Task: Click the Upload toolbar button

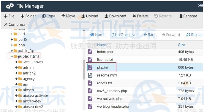Action: pyautogui.click(x=90, y=16)
